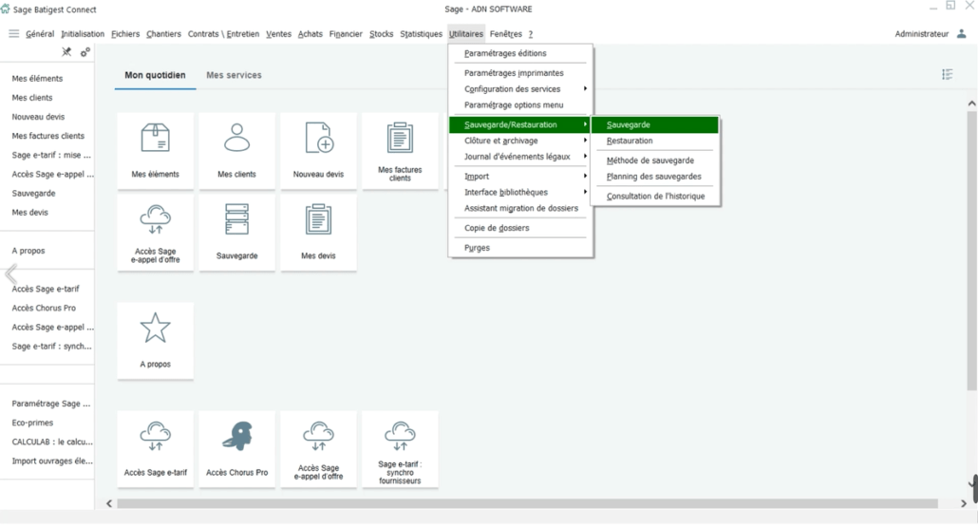This screenshot has height=527, width=978.
Task: Open Méthode de sauvegarde
Action: tap(655, 160)
